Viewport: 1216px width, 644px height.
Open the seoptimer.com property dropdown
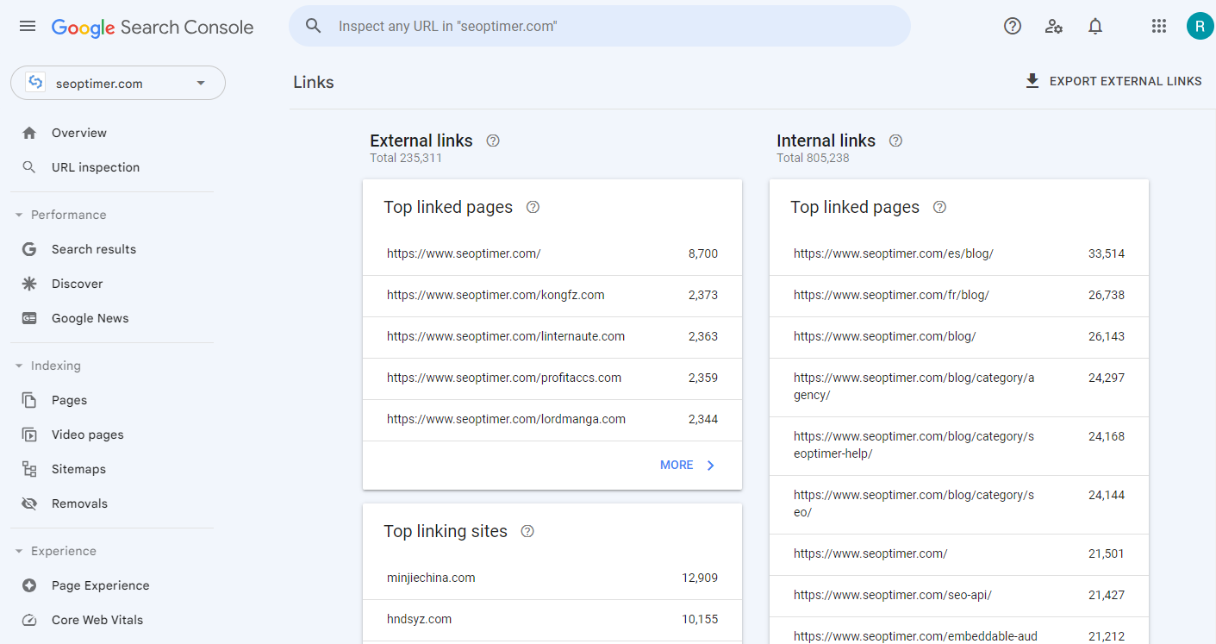(x=118, y=84)
